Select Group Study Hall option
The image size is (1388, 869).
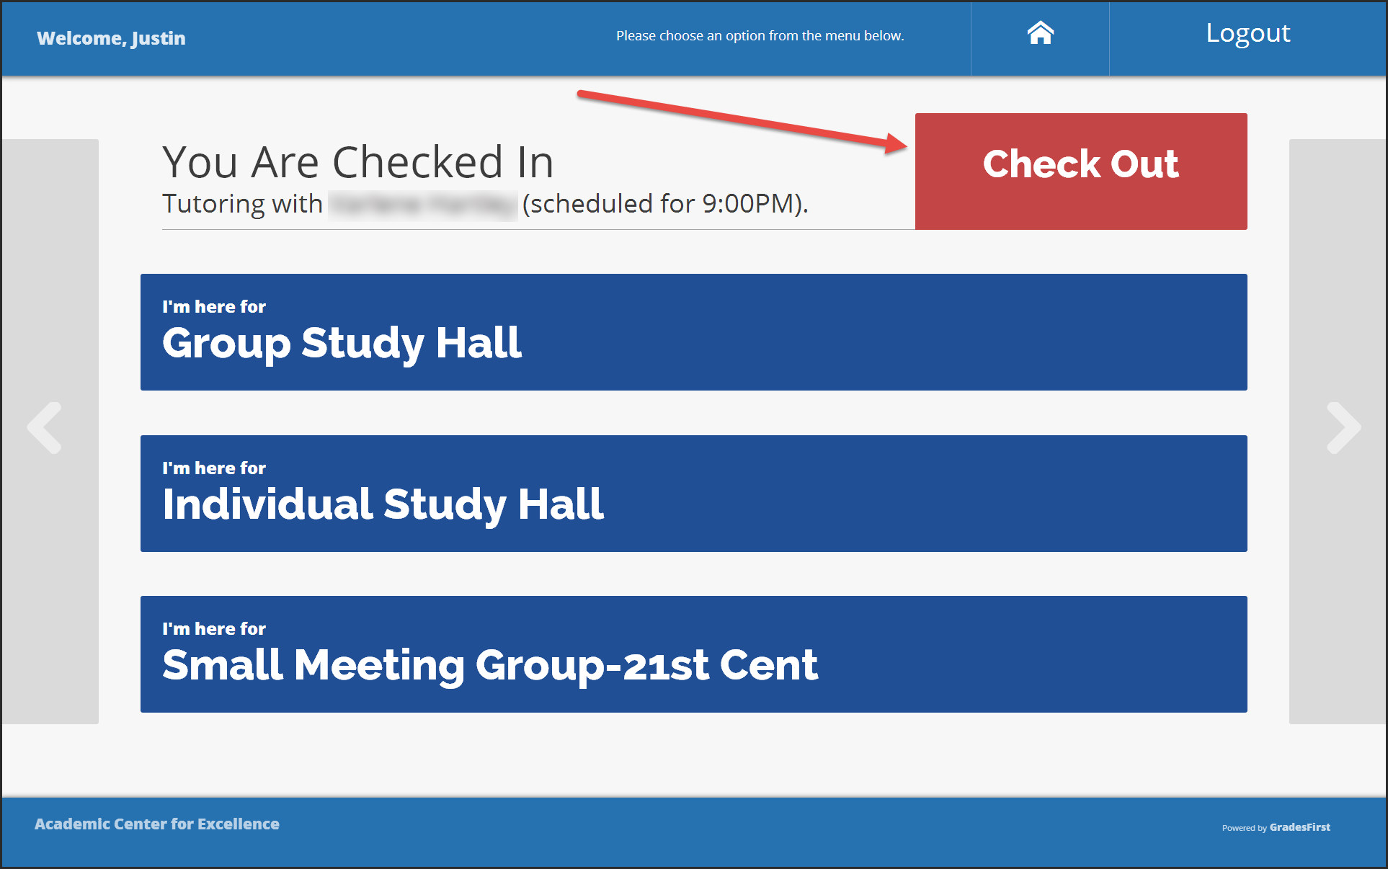(x=693, y=342)
